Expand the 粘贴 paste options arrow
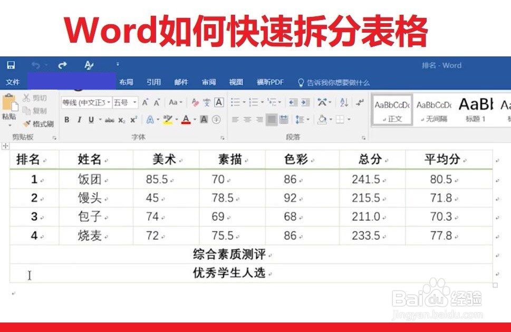Screen dimensions: 511x332 (x=9, y=125)
